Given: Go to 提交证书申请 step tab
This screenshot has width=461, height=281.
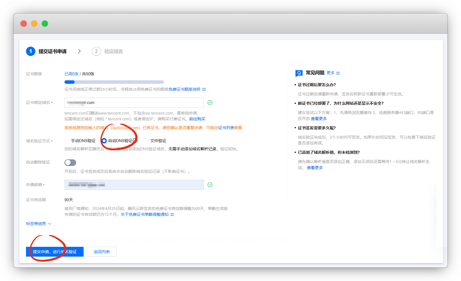Looking at the screenshot, I should (x=53, y=51).
